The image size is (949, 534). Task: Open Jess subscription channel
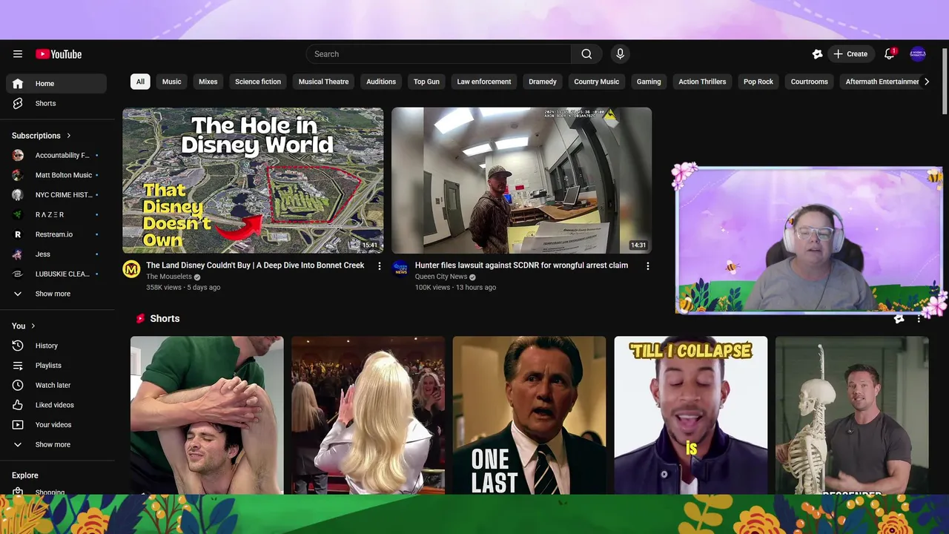tap(56, 254)
